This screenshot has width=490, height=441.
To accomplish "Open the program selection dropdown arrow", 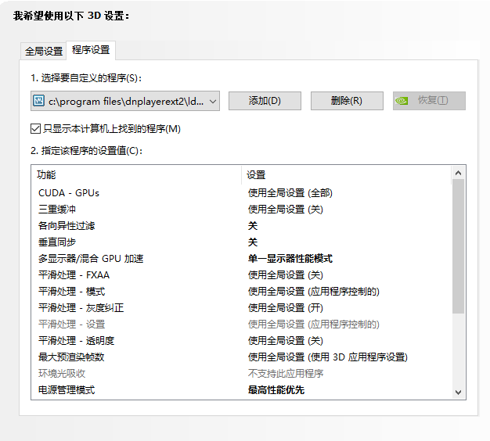I will coord(213,101).
